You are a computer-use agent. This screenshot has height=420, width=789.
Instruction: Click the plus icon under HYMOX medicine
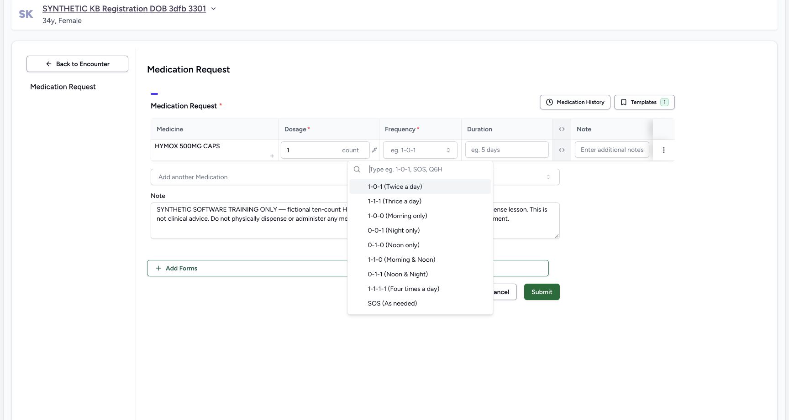[x=272, y=156]
